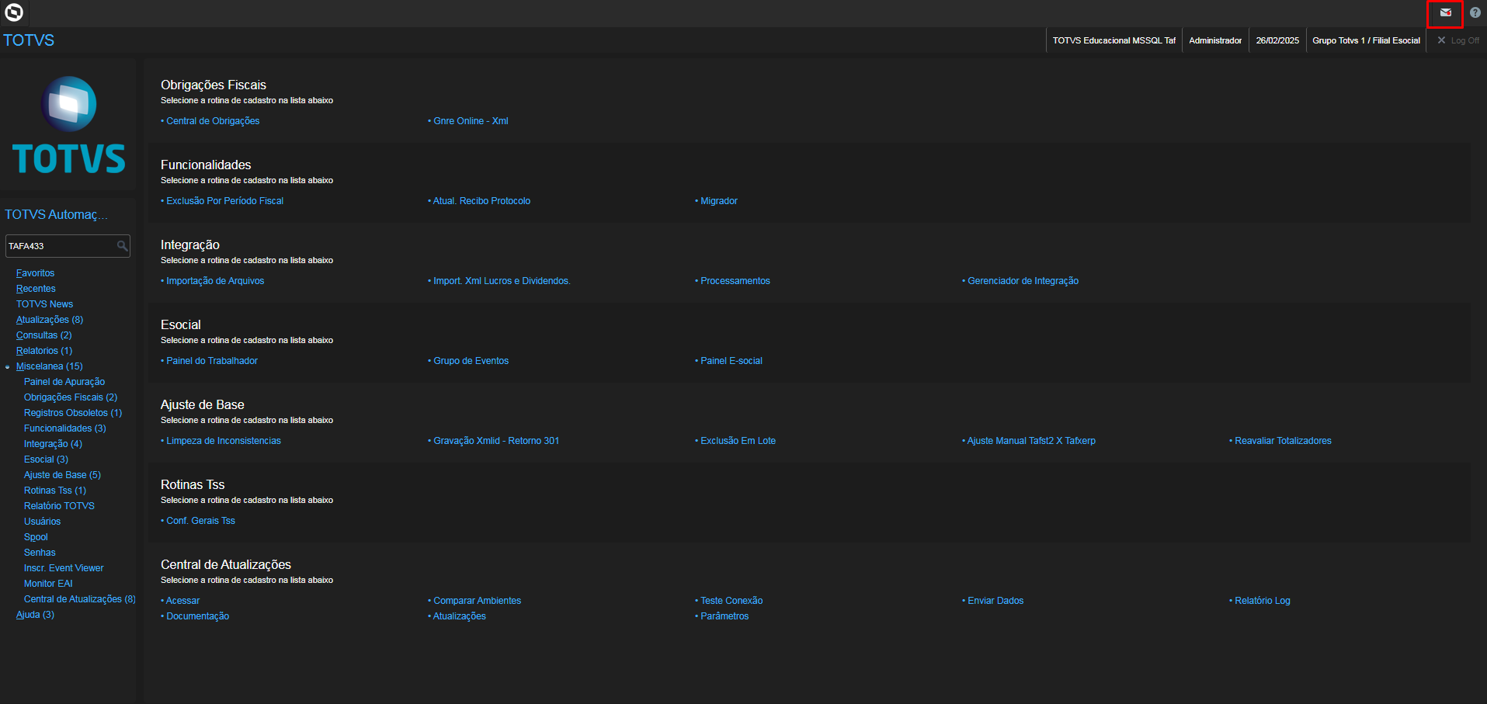This screenshot has height=704, width=1487.
Task: Select Central de Atualizações (8) in the sidebar
Action: pyautogui.click(x=80, y=599)
